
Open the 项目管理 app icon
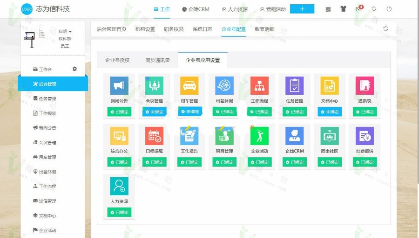pyautogui.click(x=224, y=136)
